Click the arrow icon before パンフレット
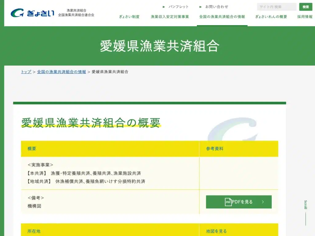This screenshot has width=315, height=236. [164, 7]
